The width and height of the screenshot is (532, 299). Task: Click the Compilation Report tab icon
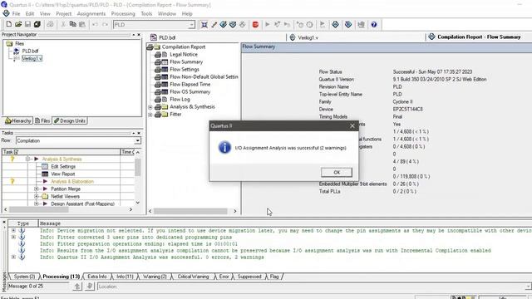click(431, 37)
